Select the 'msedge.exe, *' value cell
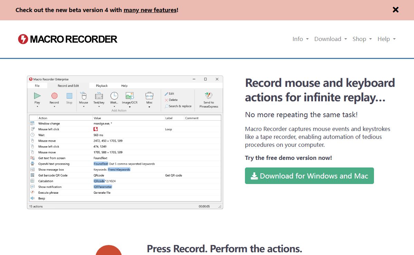 point(102,123)
